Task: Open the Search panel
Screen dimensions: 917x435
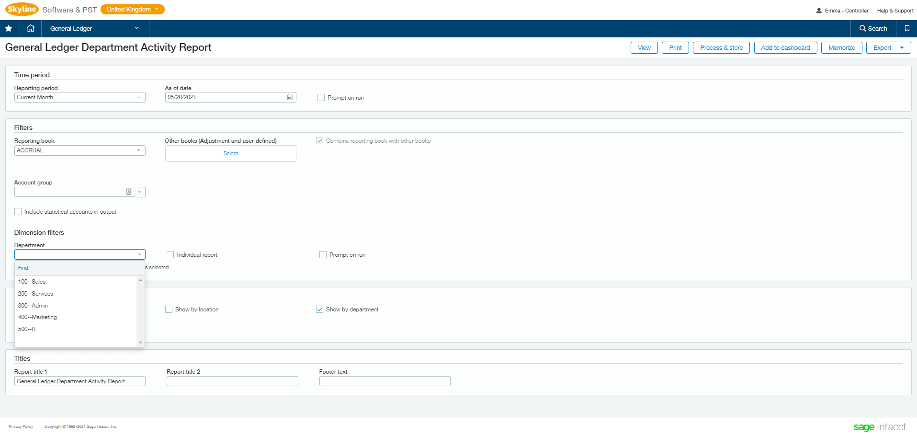Action: coord(872,28)
